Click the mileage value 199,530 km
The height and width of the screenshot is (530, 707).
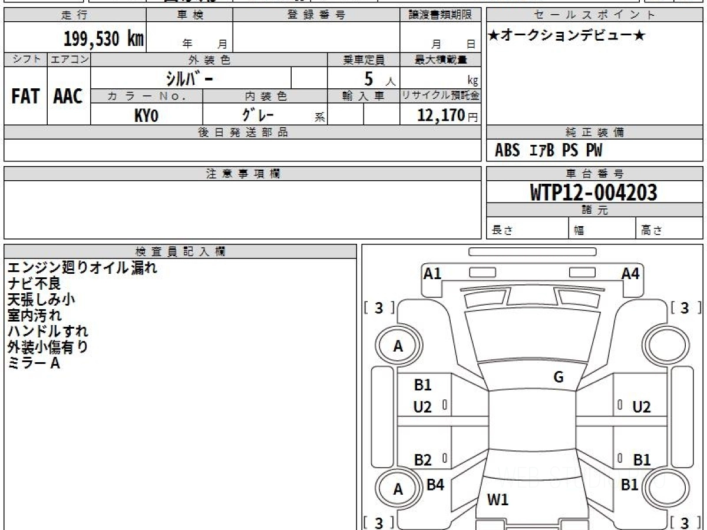pyautogui.click(x=104, y=38)
